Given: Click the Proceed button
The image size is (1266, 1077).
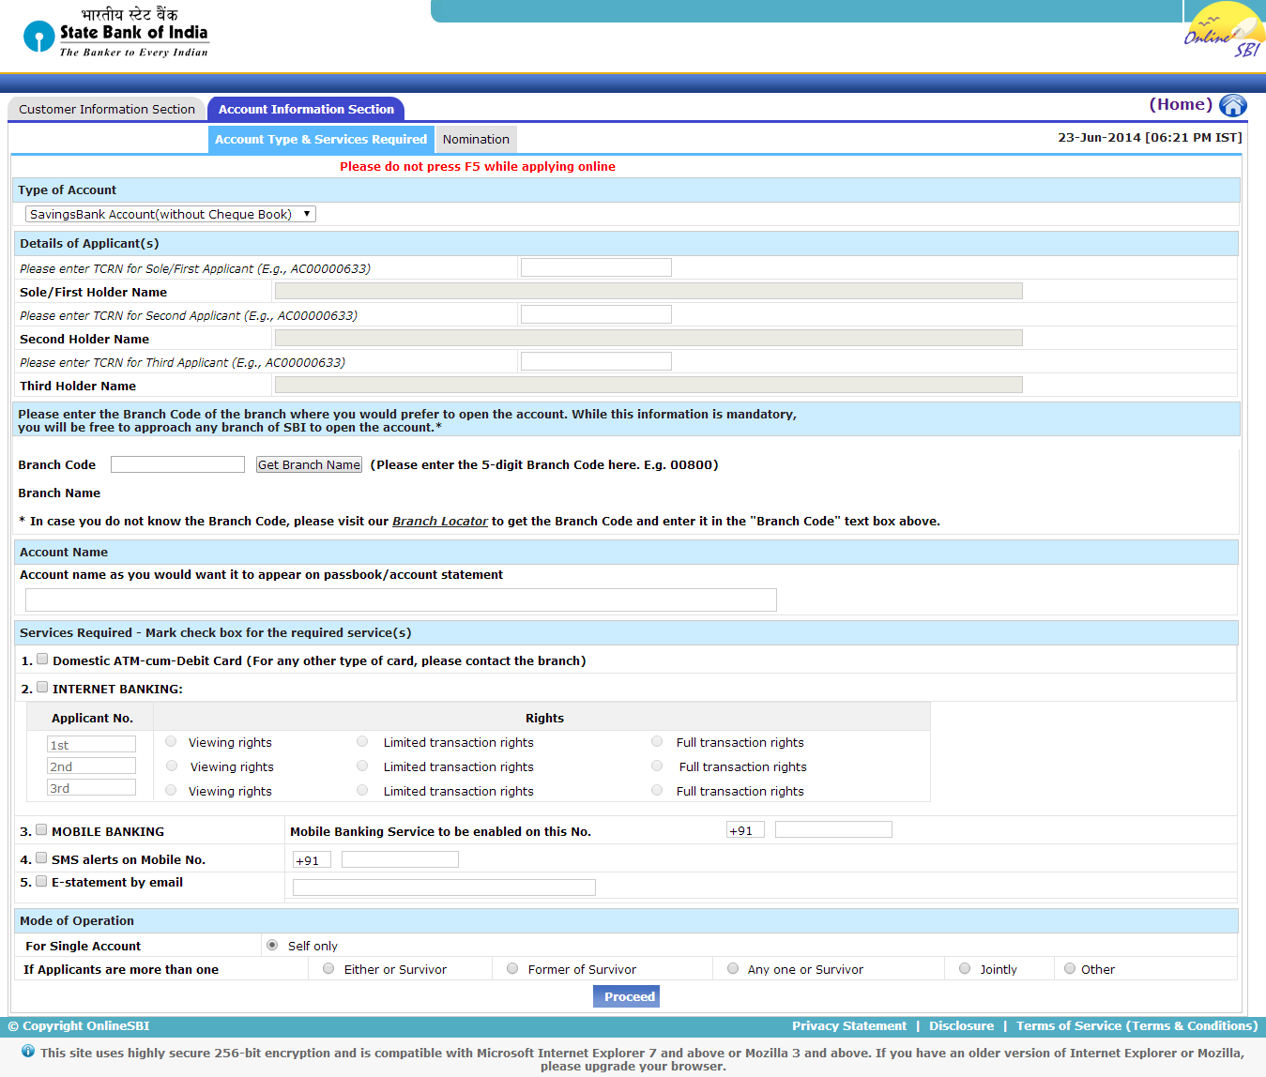Looking at the screenshot, I should 627,996.
